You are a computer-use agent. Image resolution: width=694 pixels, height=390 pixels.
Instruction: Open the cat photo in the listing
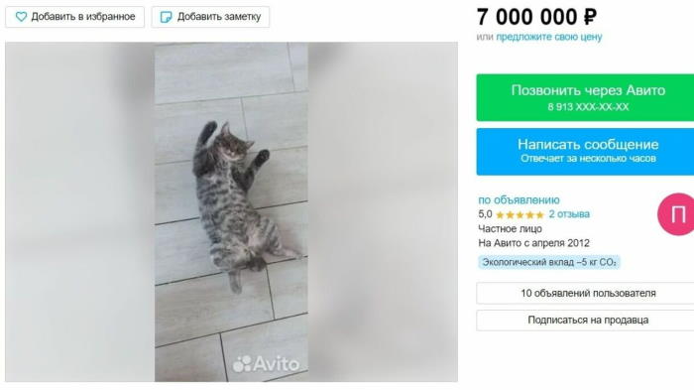tap(231, 211)
